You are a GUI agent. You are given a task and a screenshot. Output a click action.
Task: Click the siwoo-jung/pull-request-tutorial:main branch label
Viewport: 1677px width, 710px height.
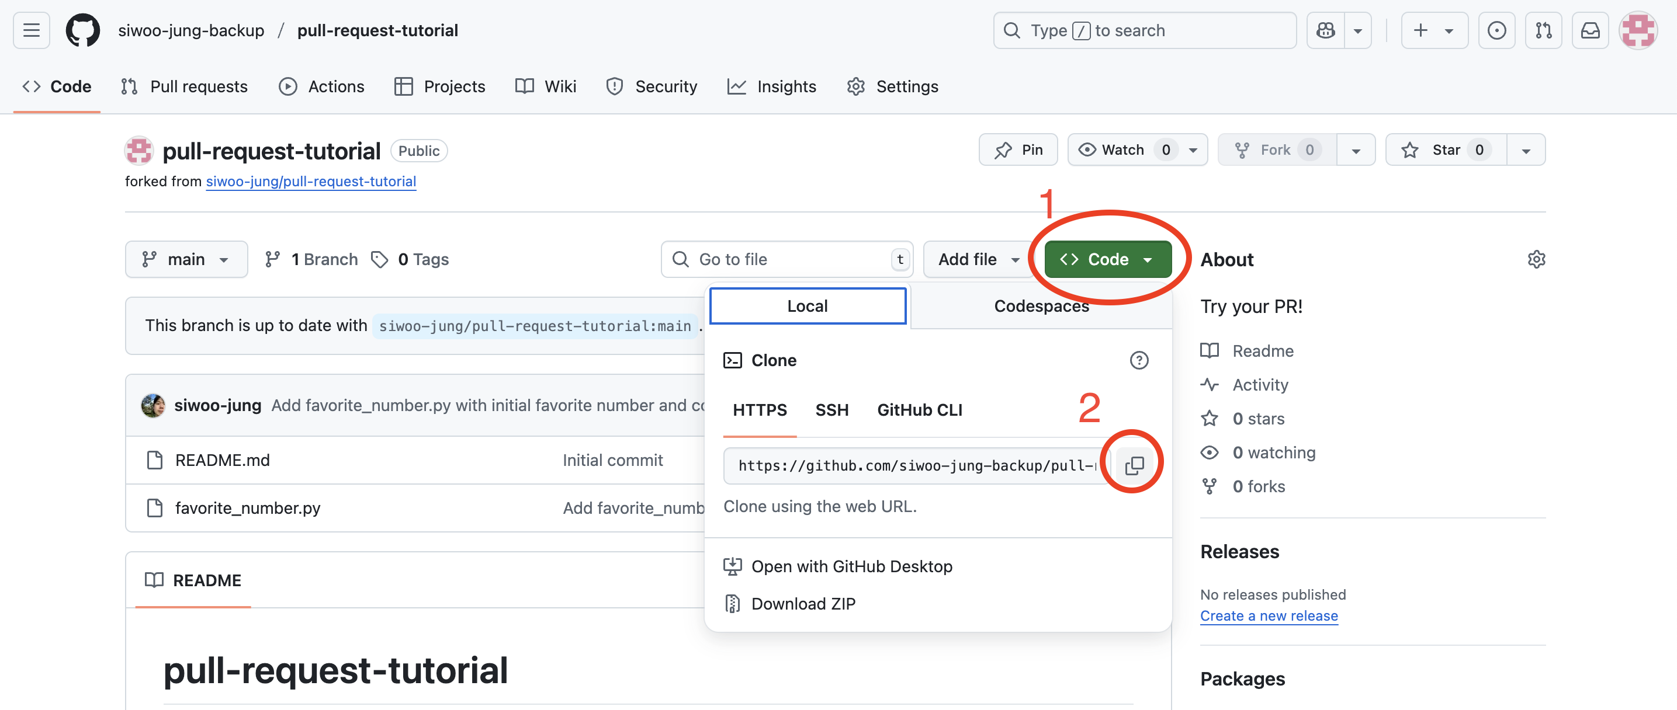[535, 325]
